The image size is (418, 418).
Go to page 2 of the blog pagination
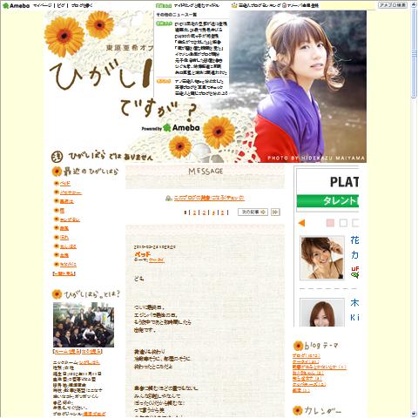(194, 212)
